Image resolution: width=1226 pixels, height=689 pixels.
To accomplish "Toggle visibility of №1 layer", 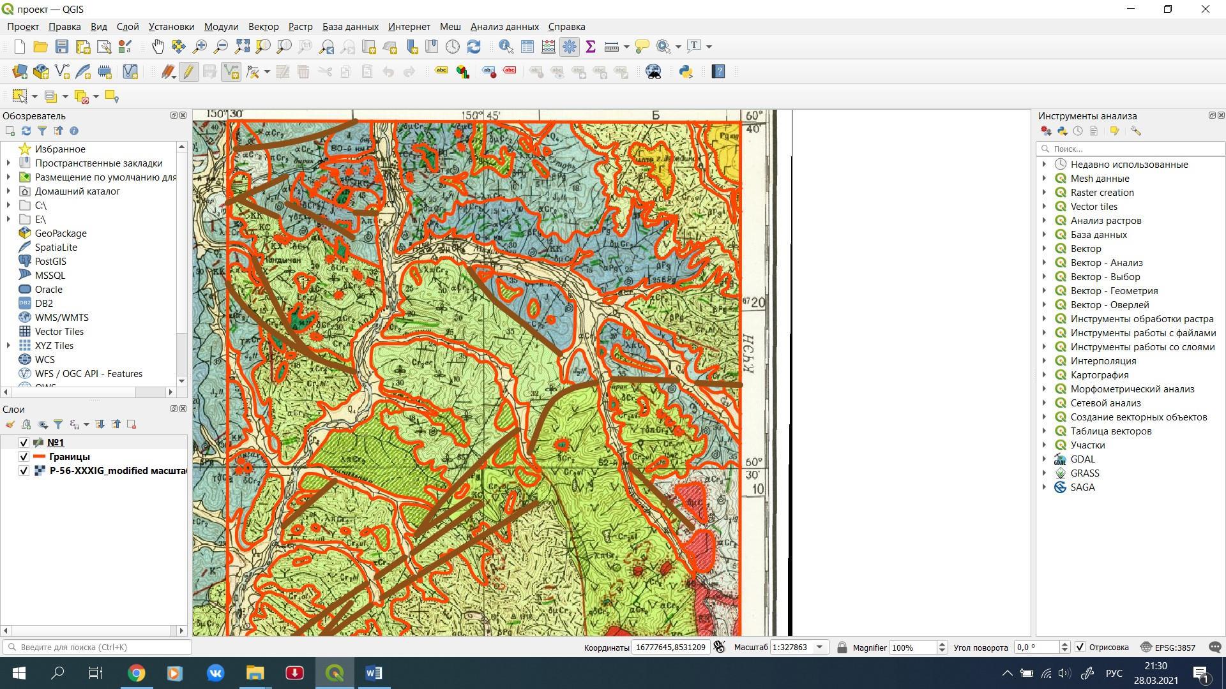I will (24, 442).
